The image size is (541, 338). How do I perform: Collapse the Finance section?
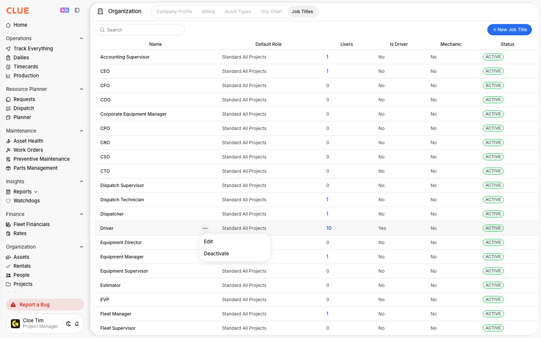coord(82,214)
